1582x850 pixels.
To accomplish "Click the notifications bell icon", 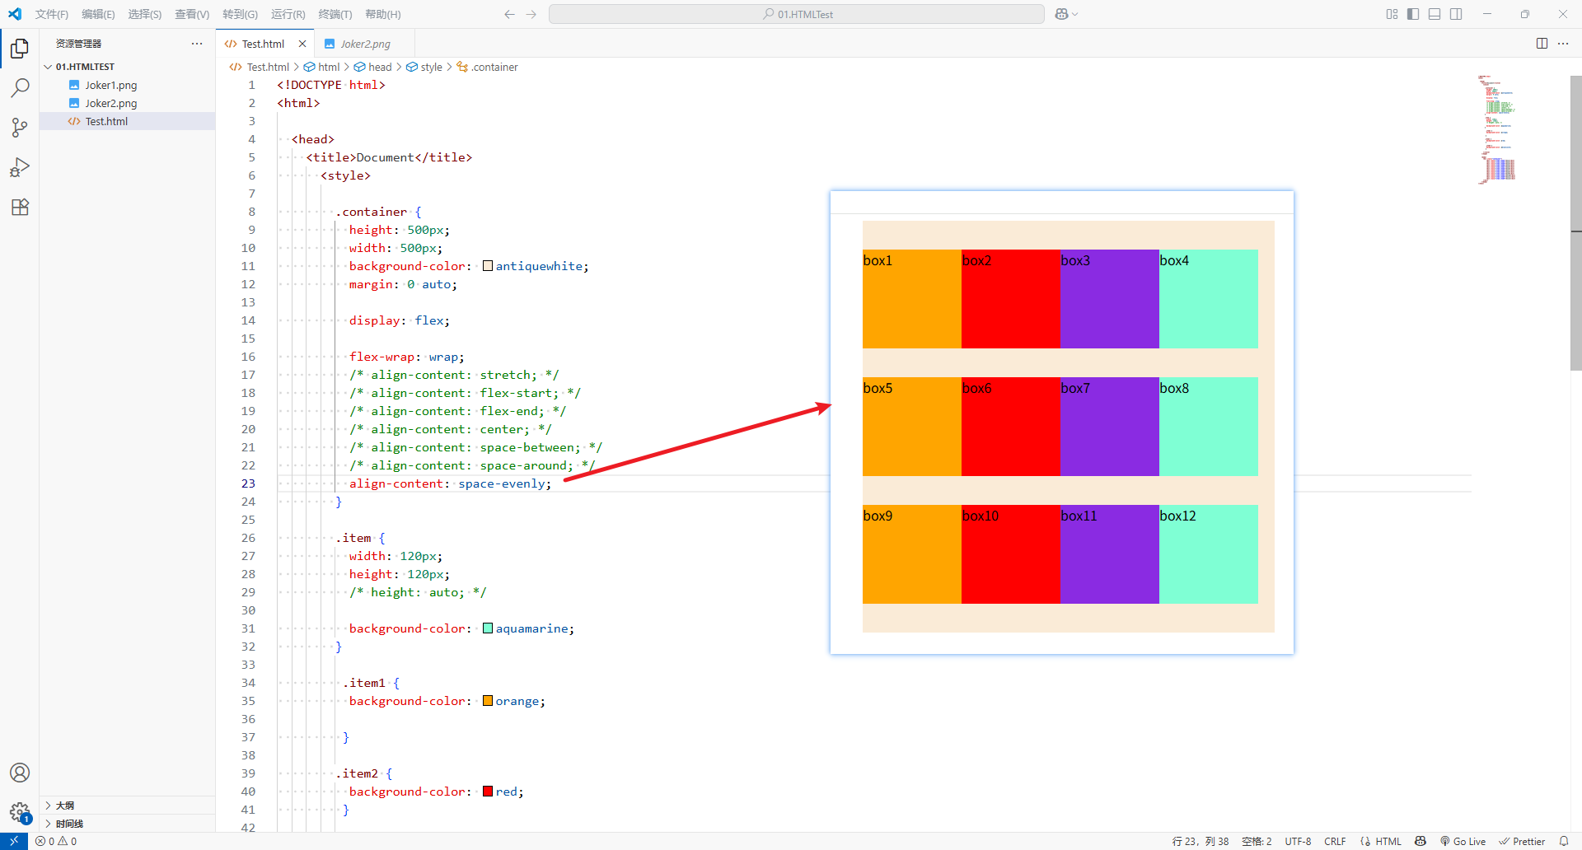I will point(1564,841).
